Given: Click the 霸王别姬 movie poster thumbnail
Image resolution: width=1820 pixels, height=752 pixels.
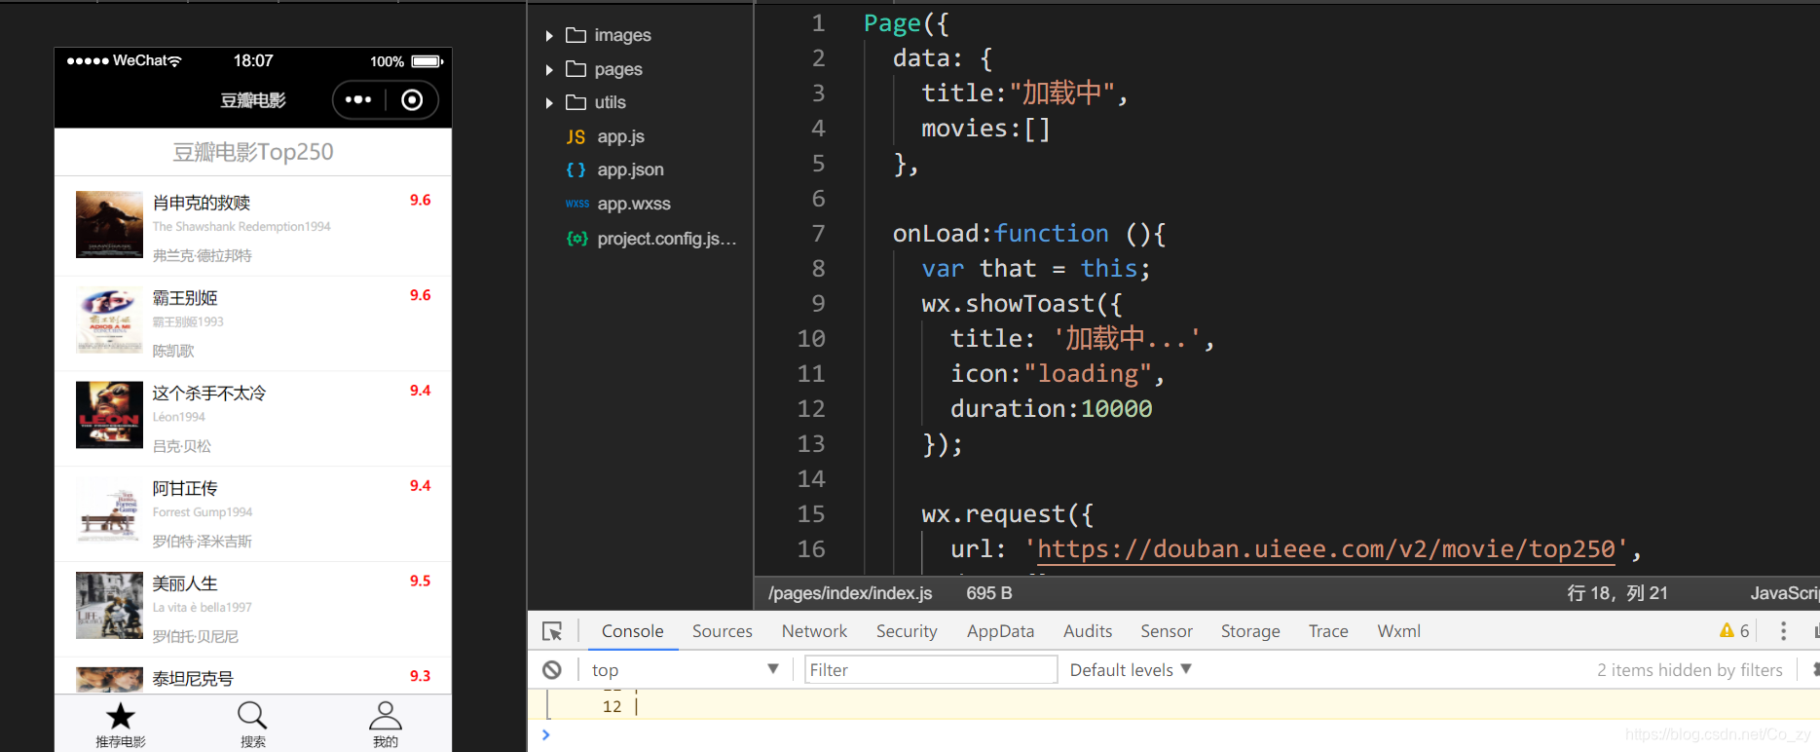Looking at the screenshot, I should [109, 320].
